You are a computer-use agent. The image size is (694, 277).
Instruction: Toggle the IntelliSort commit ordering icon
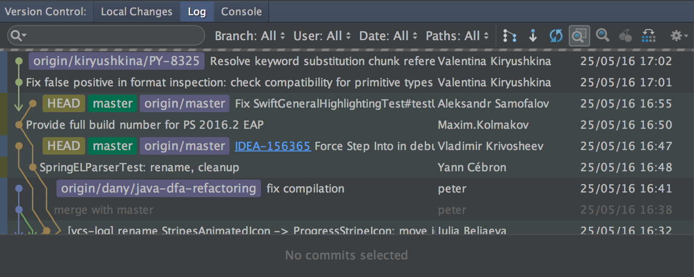(x=509, y=36)
